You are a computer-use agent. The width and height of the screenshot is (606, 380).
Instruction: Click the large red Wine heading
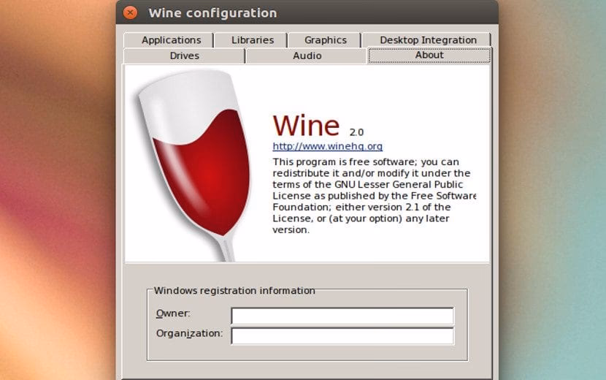tap(306, 126)
